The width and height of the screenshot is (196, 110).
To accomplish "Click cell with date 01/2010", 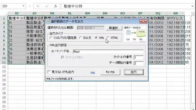I will tap(158, 23).
